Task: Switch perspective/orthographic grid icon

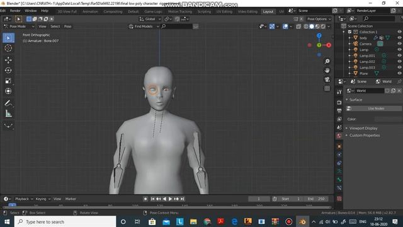Action: pos(327,88)
